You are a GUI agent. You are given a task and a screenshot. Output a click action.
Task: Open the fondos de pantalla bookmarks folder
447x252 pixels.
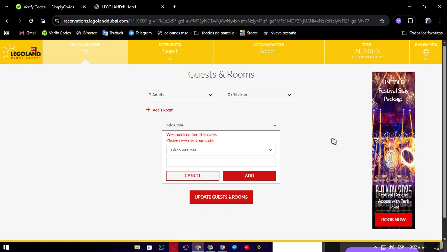point(214,33)
